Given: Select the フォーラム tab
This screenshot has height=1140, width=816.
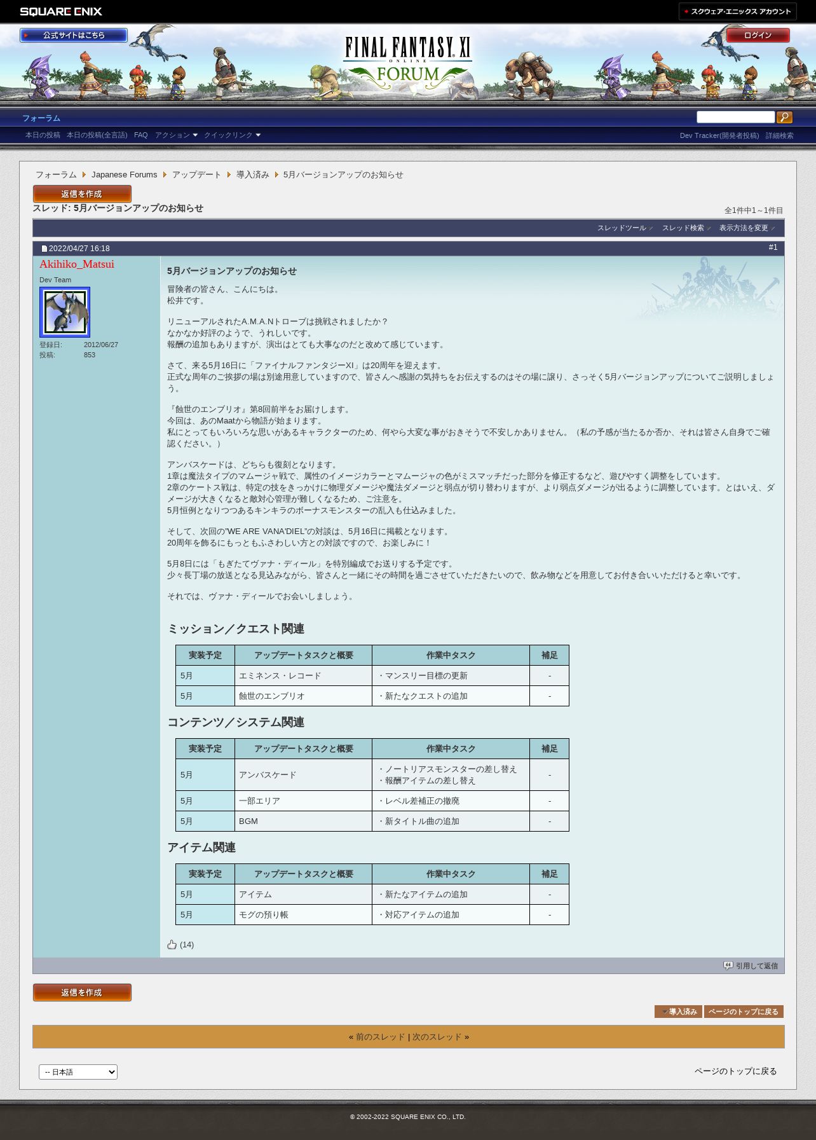Looking at the screenshot, I should [41, 118].
